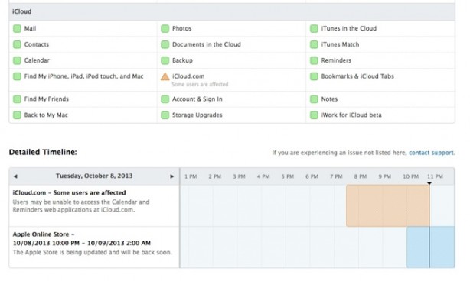
Task: Click the iCloud.com service label in status grid
Action: 188,76
